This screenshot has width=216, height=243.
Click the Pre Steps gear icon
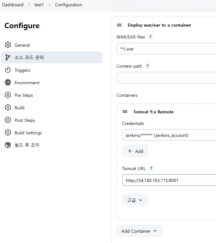pos(8,95)
